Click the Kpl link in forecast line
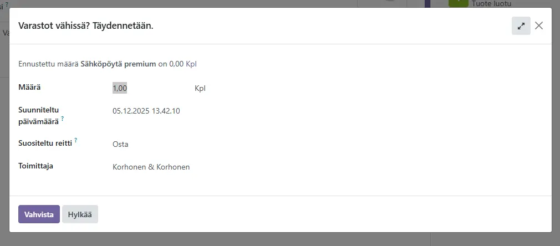Screen dimensions: 560x246 point(191,64)
